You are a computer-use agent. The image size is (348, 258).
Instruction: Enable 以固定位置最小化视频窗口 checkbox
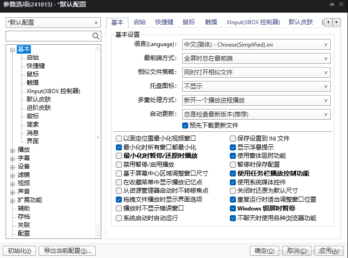tap(119, 138)
